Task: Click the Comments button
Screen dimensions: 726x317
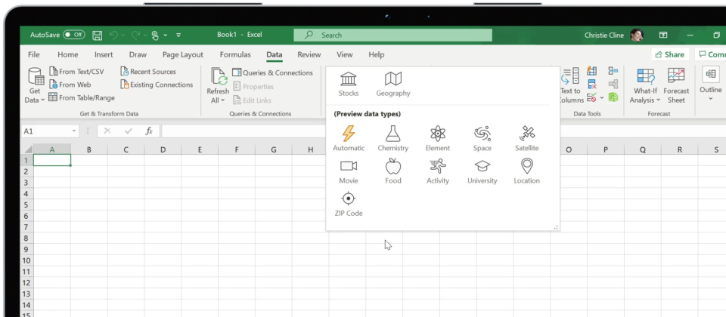Action: [711, 54]
